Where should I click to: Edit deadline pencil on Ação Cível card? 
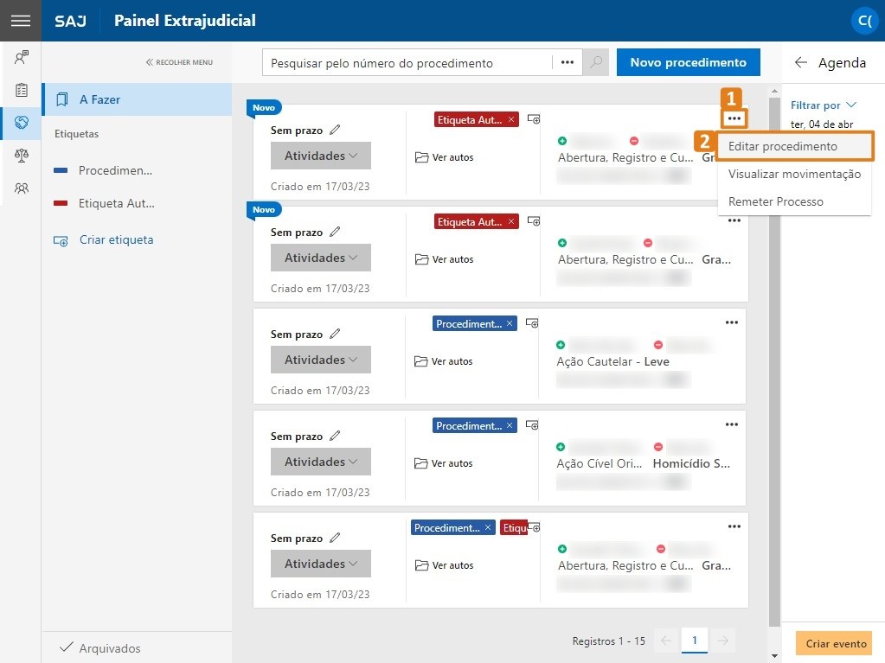[335, 436]
